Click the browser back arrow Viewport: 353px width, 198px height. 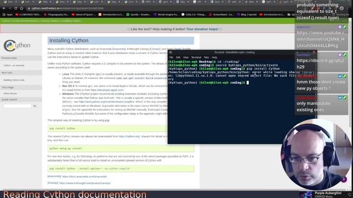point(4,8)
